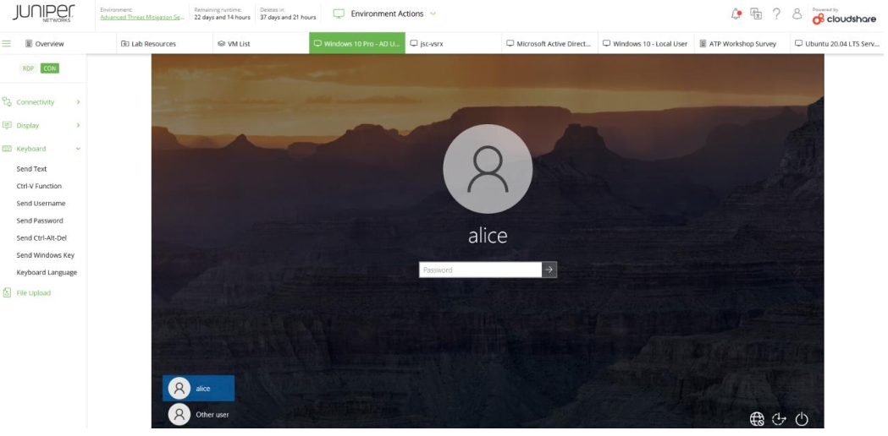888x436 pixels.
Task: Open the Lab Resources tab
Action: point(153,44)
